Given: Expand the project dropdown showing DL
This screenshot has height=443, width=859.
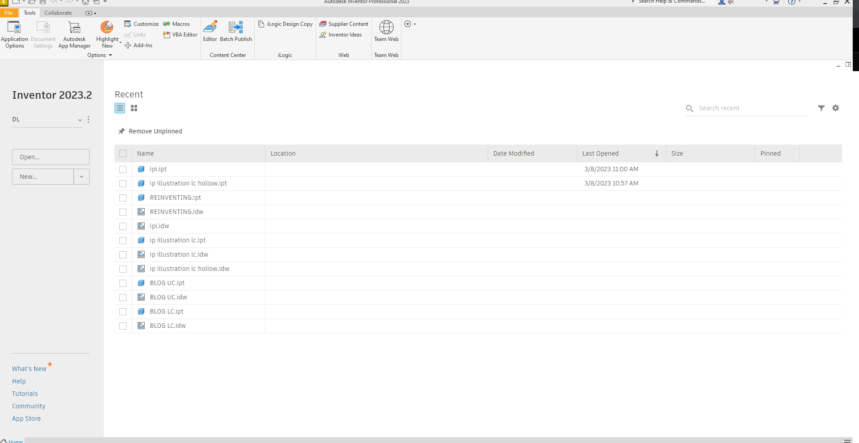Looking at the screenshot, I should click(x=80, y=120).
